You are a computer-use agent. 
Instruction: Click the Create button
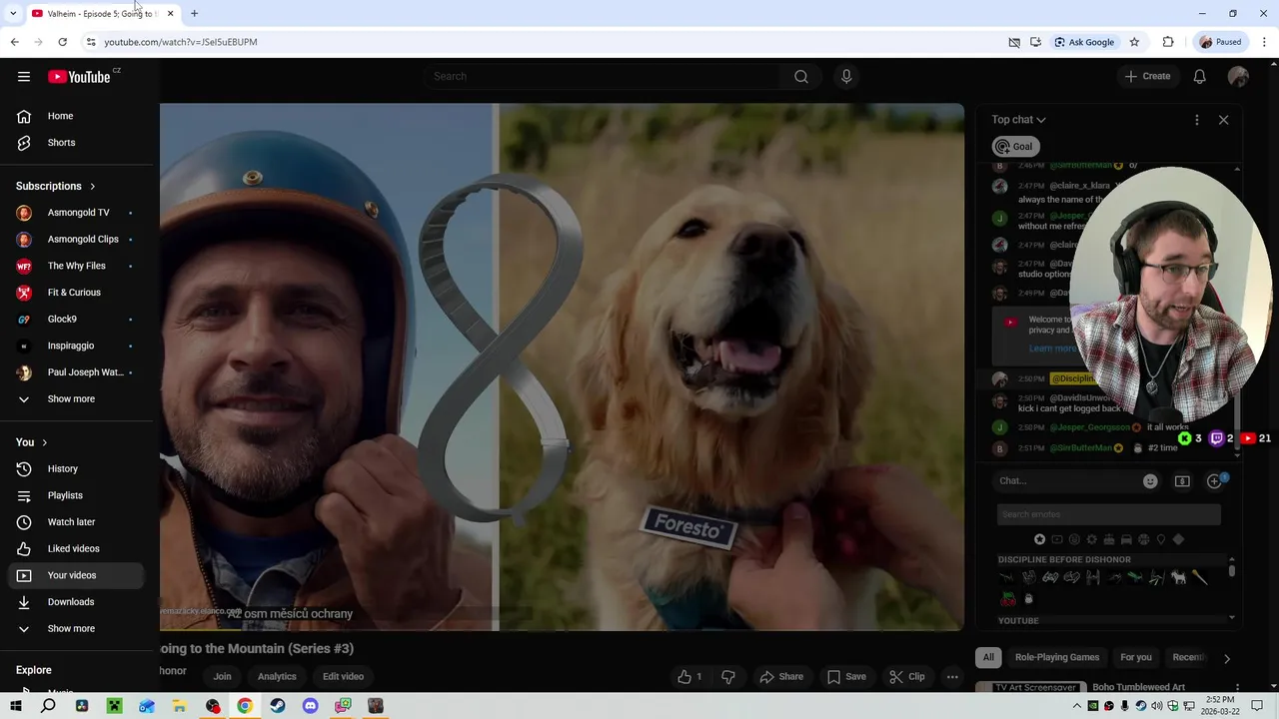click(x=1147, y=76)
